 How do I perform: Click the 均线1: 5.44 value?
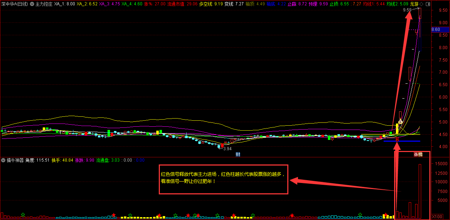[x=373, y=4]
